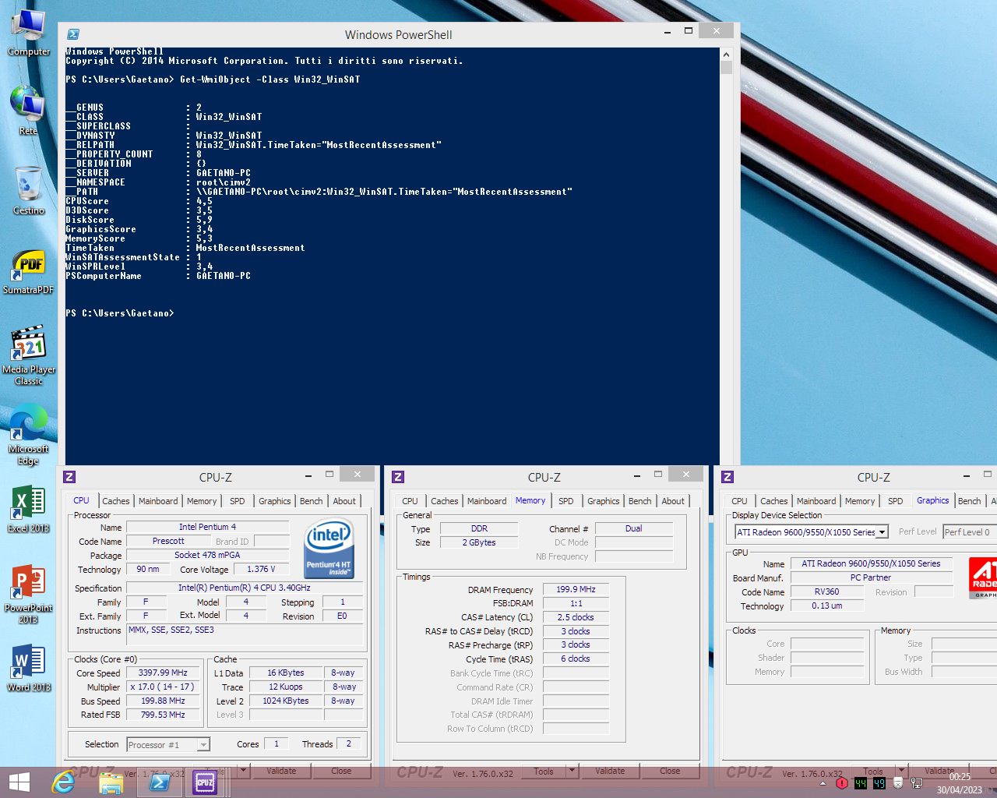Select the SumatraPDF desktop shortcut

click(29, 270)
